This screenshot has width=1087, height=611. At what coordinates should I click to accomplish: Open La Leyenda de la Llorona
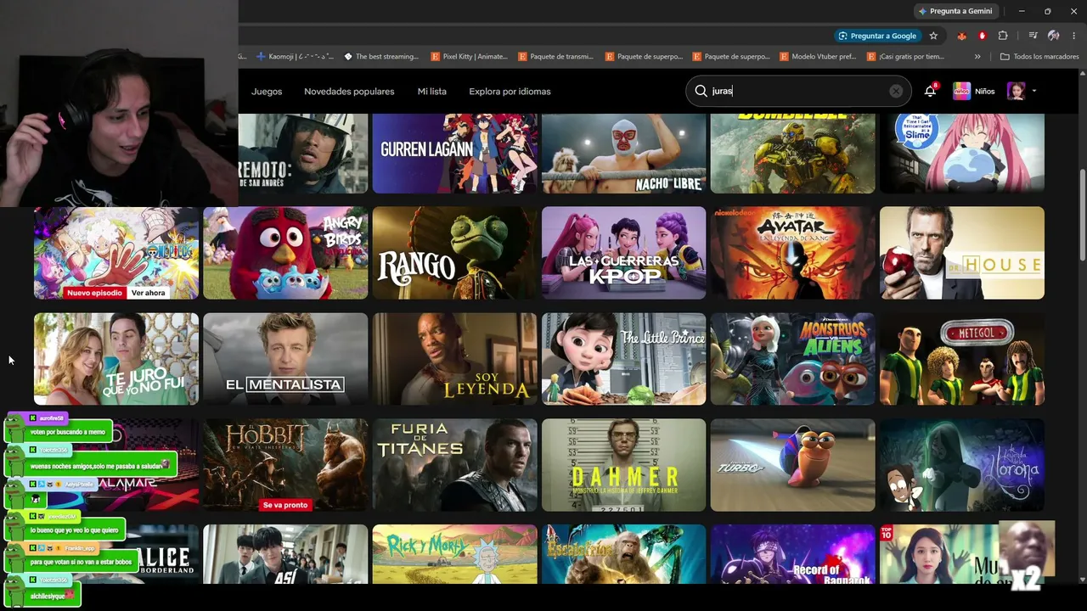coord(962,465)
